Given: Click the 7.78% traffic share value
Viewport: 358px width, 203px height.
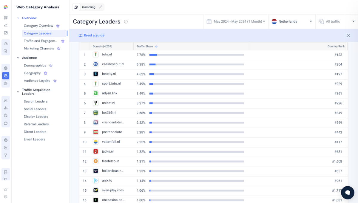Looking at the screenshot, I should click(x=141, y=55).
